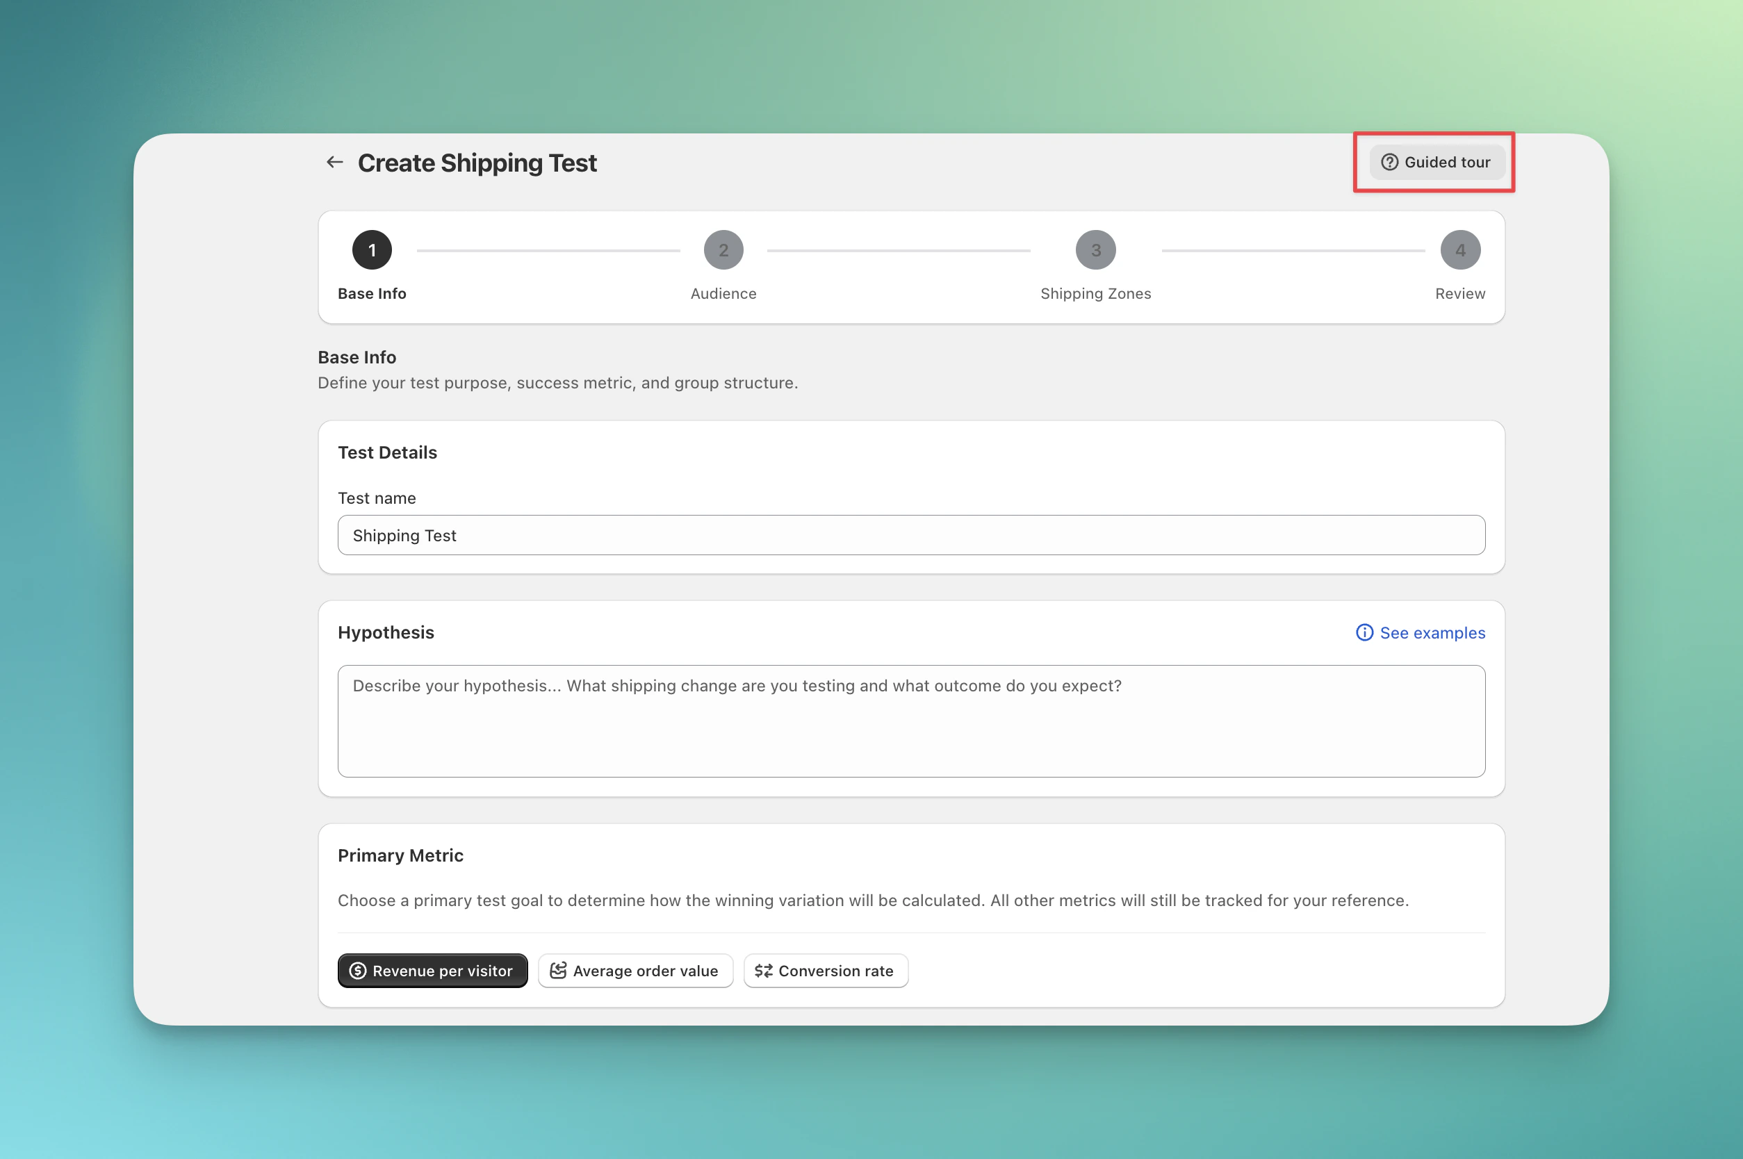
Task: Open the Guided tour button
Action: pyautogui.click(x=1437, y=162)
